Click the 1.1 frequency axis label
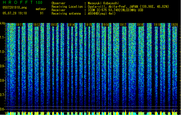 pos(3,37)
